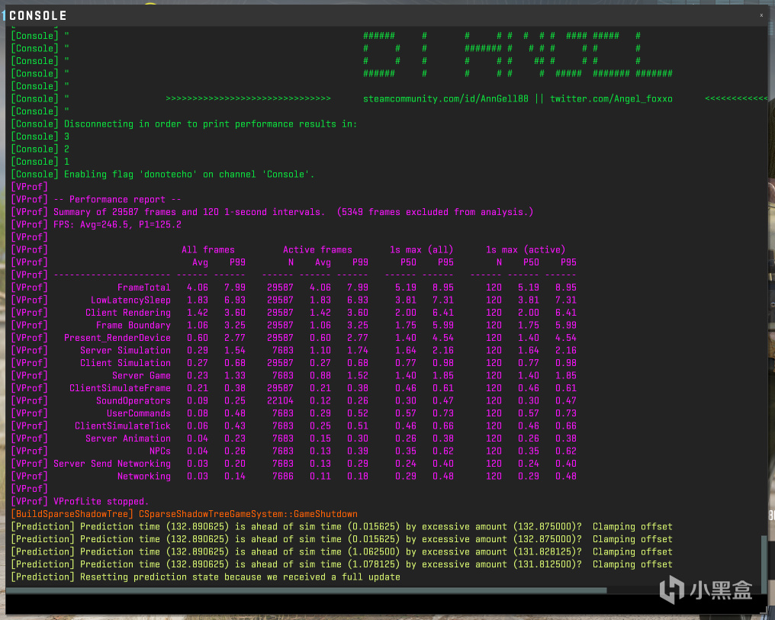
Task: Click the ClientSimulateFrame row label
Action: [x=120, y=388]
